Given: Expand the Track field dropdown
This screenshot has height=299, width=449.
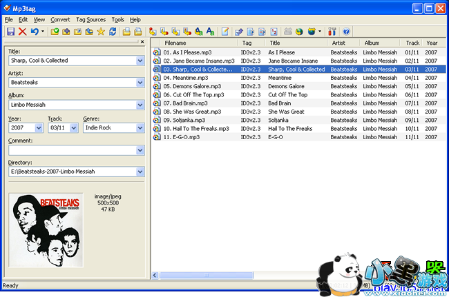Looking at the screenshot, I should point(74,127).
